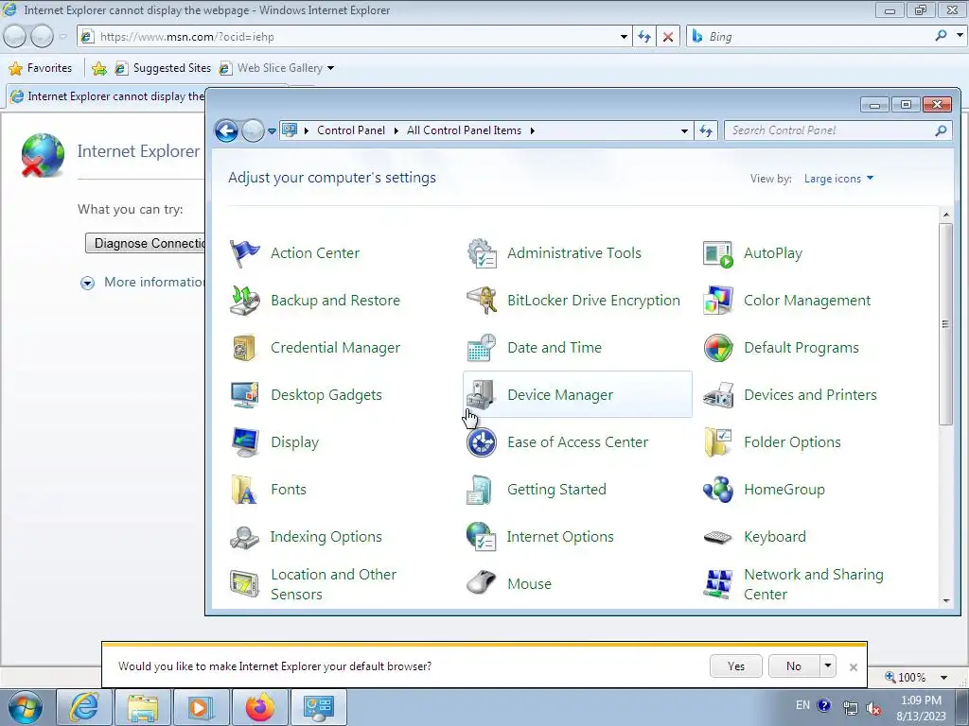Open the Web Slice Gallery dropdown arrow
The width and height of the screenshot is (969, 726).
pos(330,68)
